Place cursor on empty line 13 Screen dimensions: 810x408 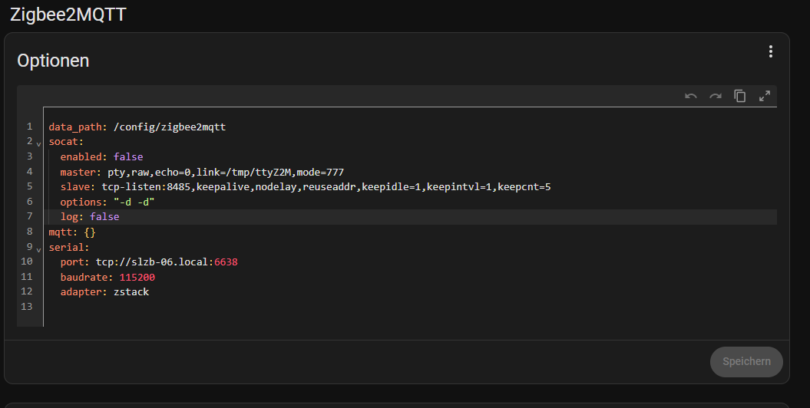tap(410, 307)
